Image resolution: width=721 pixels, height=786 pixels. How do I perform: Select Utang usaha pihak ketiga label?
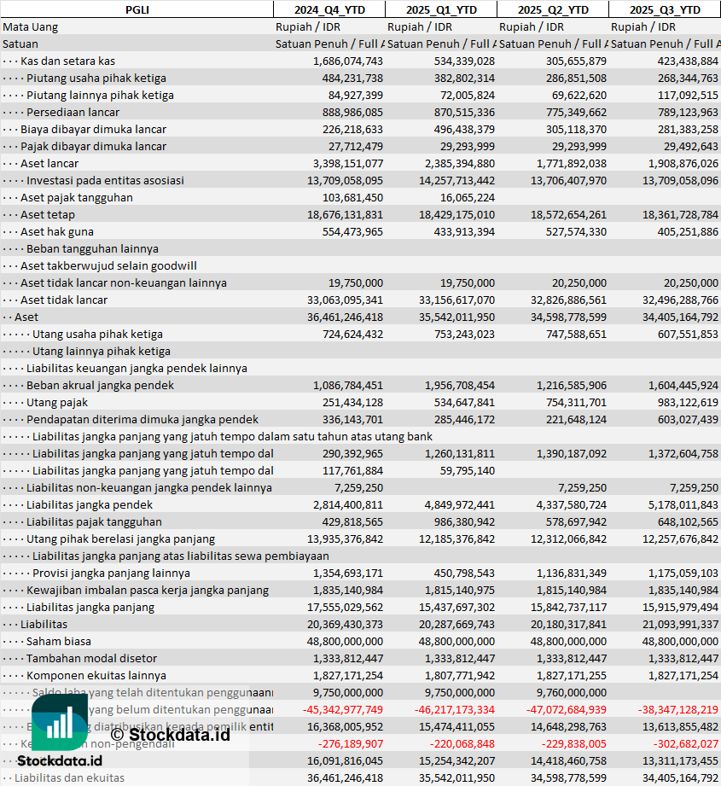coord(98,334)
